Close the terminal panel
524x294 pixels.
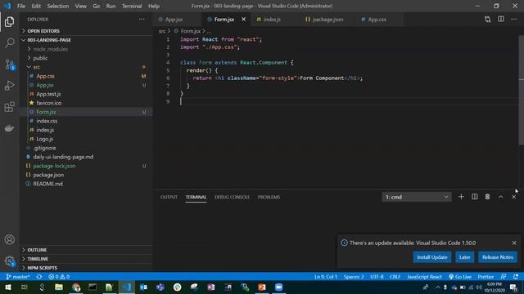click(x=513, y=197)
